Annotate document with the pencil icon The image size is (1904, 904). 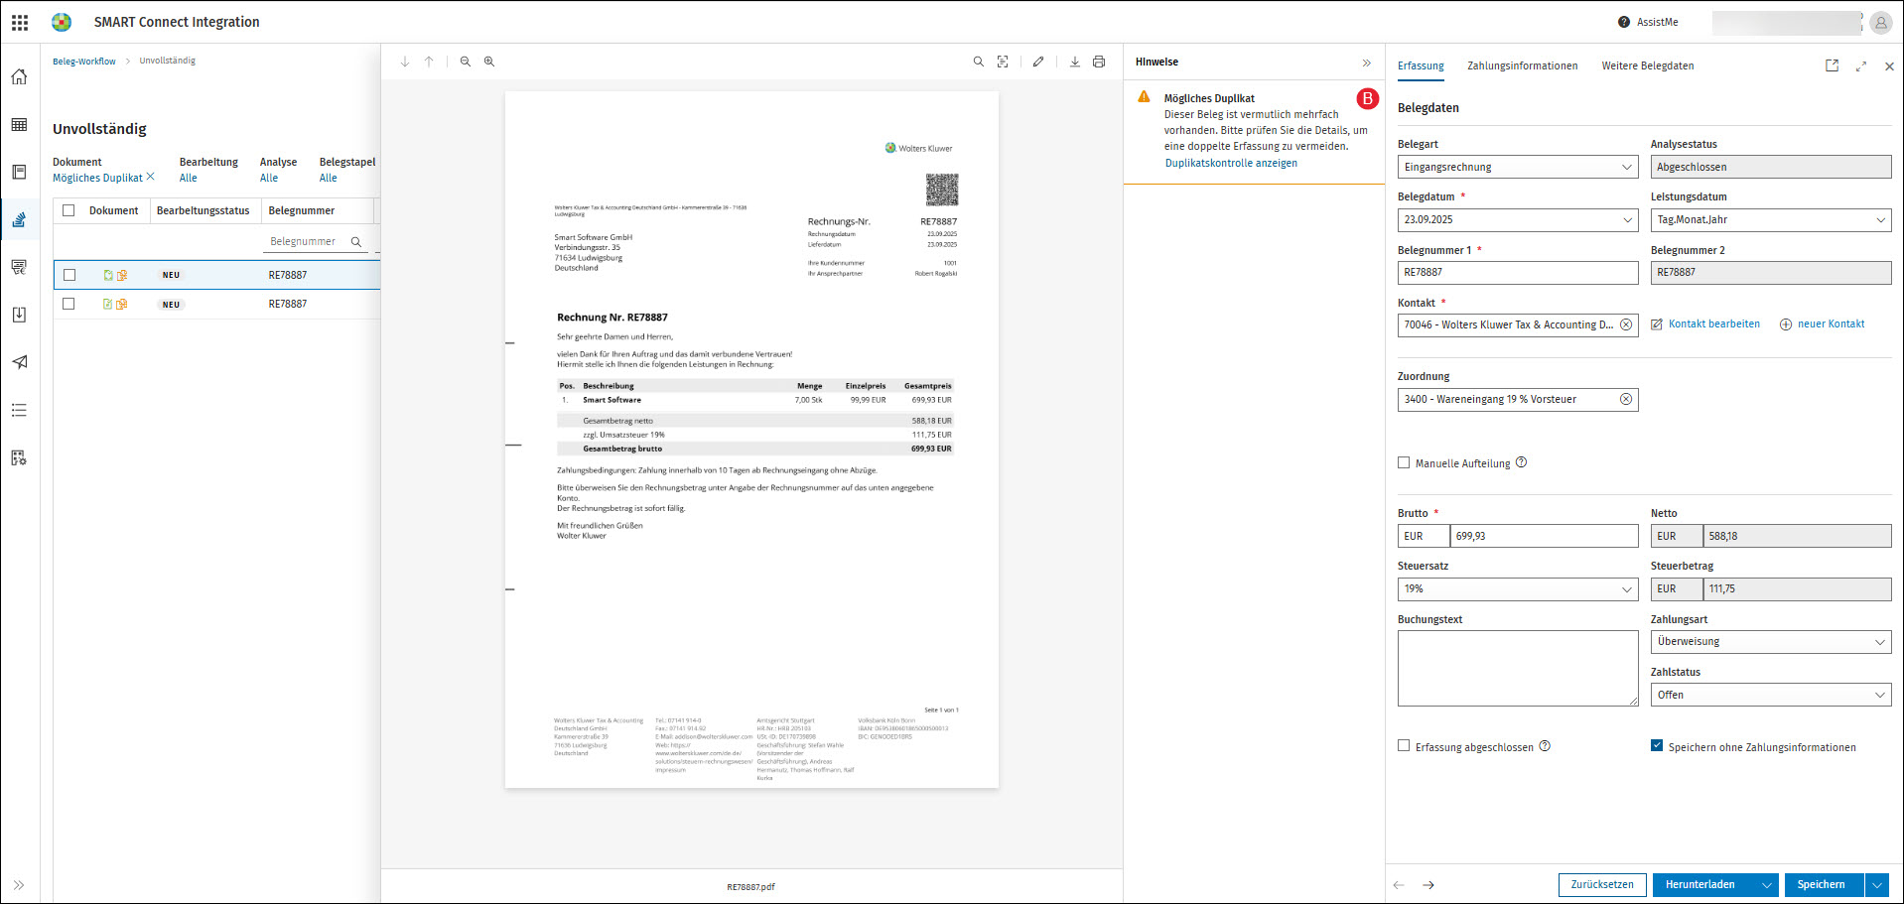1038,62
